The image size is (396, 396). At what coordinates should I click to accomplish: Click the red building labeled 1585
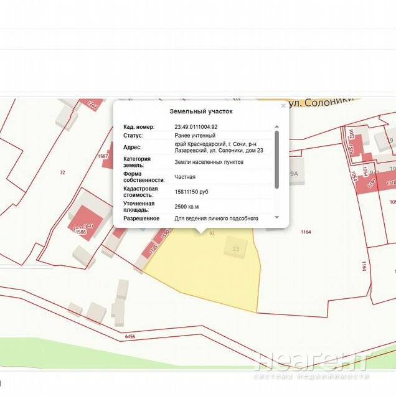coord(151,249)
